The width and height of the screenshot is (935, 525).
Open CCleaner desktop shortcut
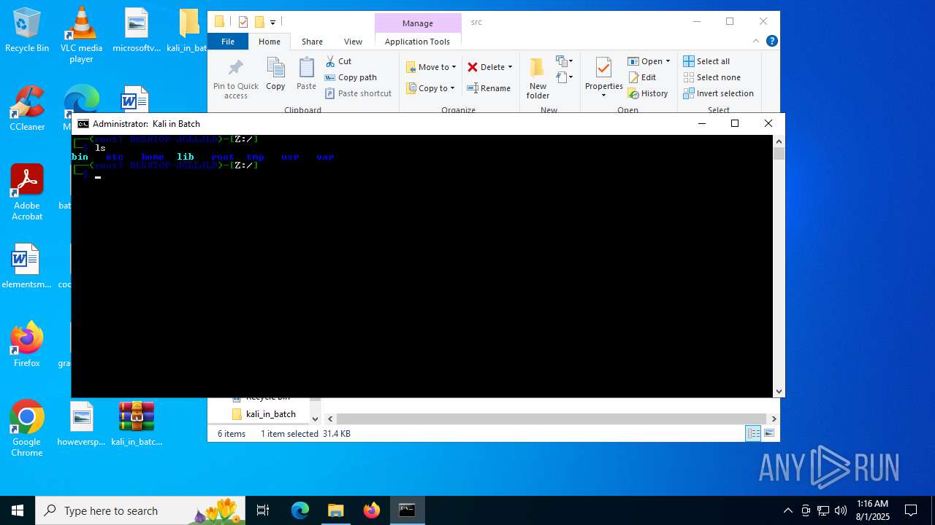27,109
